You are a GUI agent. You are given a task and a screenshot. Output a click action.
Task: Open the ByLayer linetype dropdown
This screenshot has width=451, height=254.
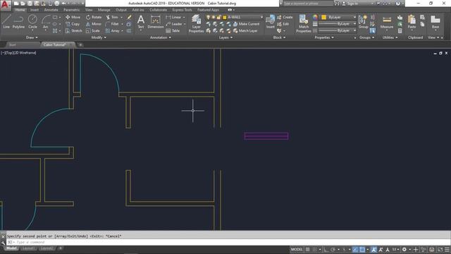[338, 30]
